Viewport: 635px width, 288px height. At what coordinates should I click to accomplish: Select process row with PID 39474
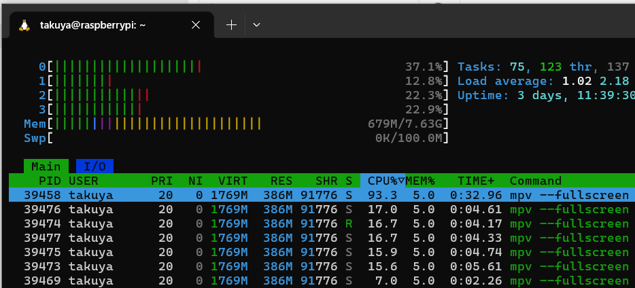[x=322, y=223]
